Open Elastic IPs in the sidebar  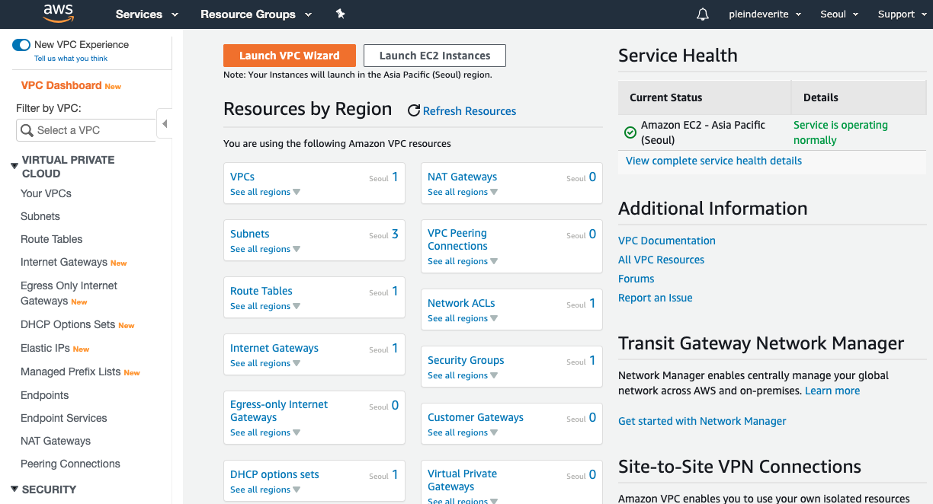(45, 348)
